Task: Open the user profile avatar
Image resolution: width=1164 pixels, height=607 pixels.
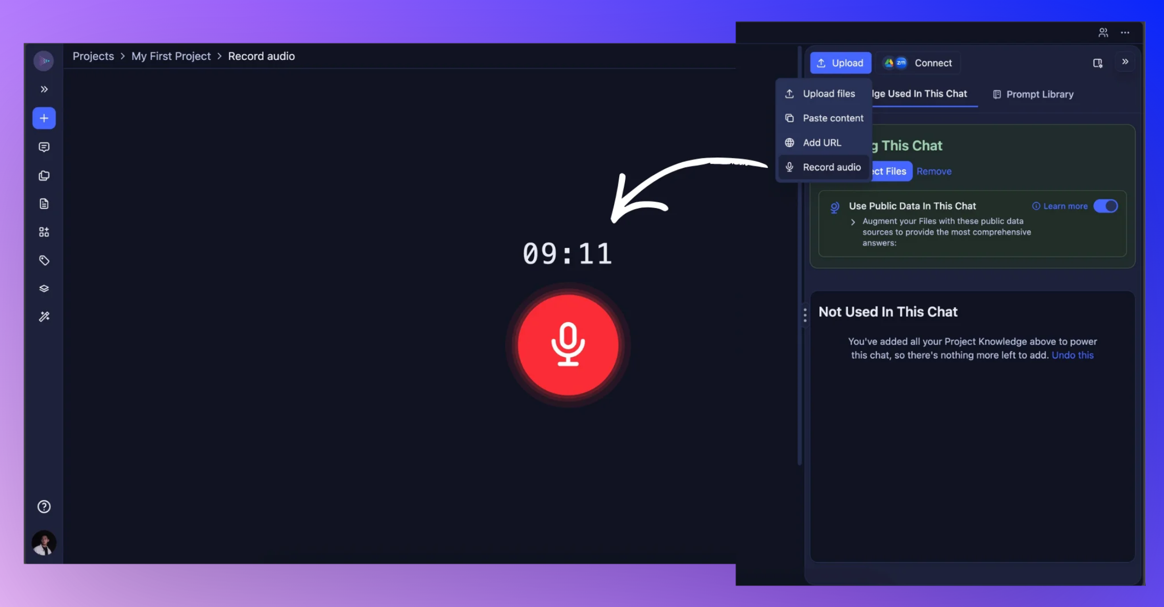Action: [x=44, y=543]
